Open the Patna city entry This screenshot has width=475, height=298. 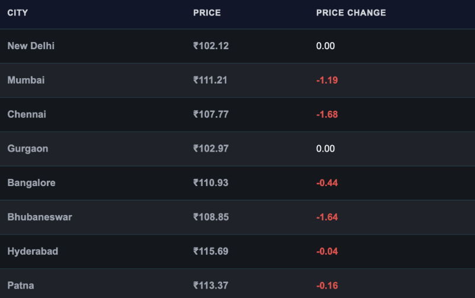(21, 286)
